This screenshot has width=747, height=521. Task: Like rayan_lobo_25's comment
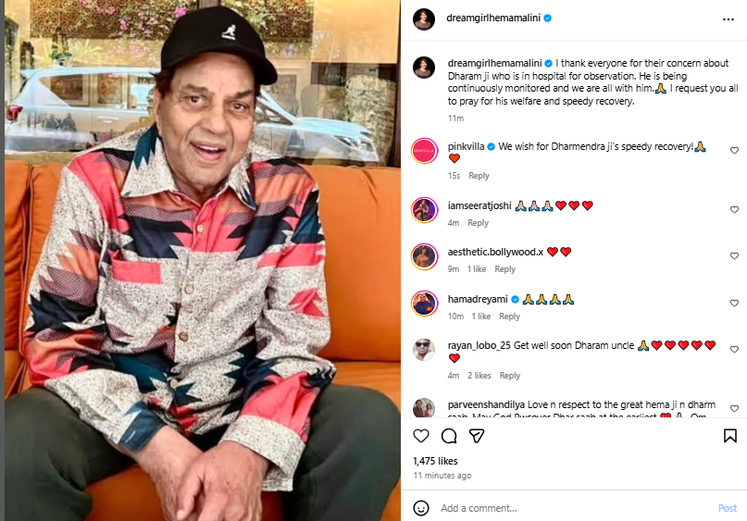[734, 350]
